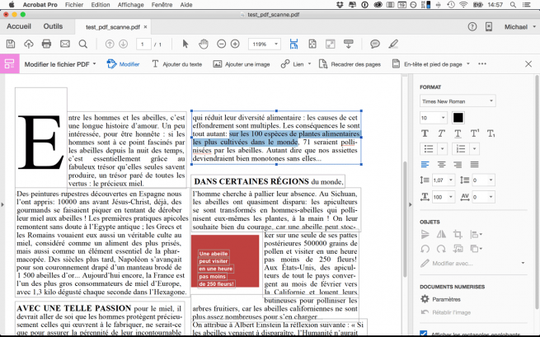This screenshot has width=540, height=337.
Task: Expand bullet list style arrow
Action: 442,149
